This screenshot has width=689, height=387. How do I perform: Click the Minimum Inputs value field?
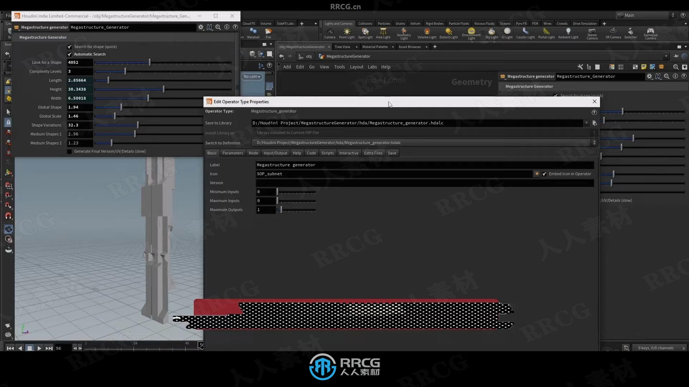266,192
